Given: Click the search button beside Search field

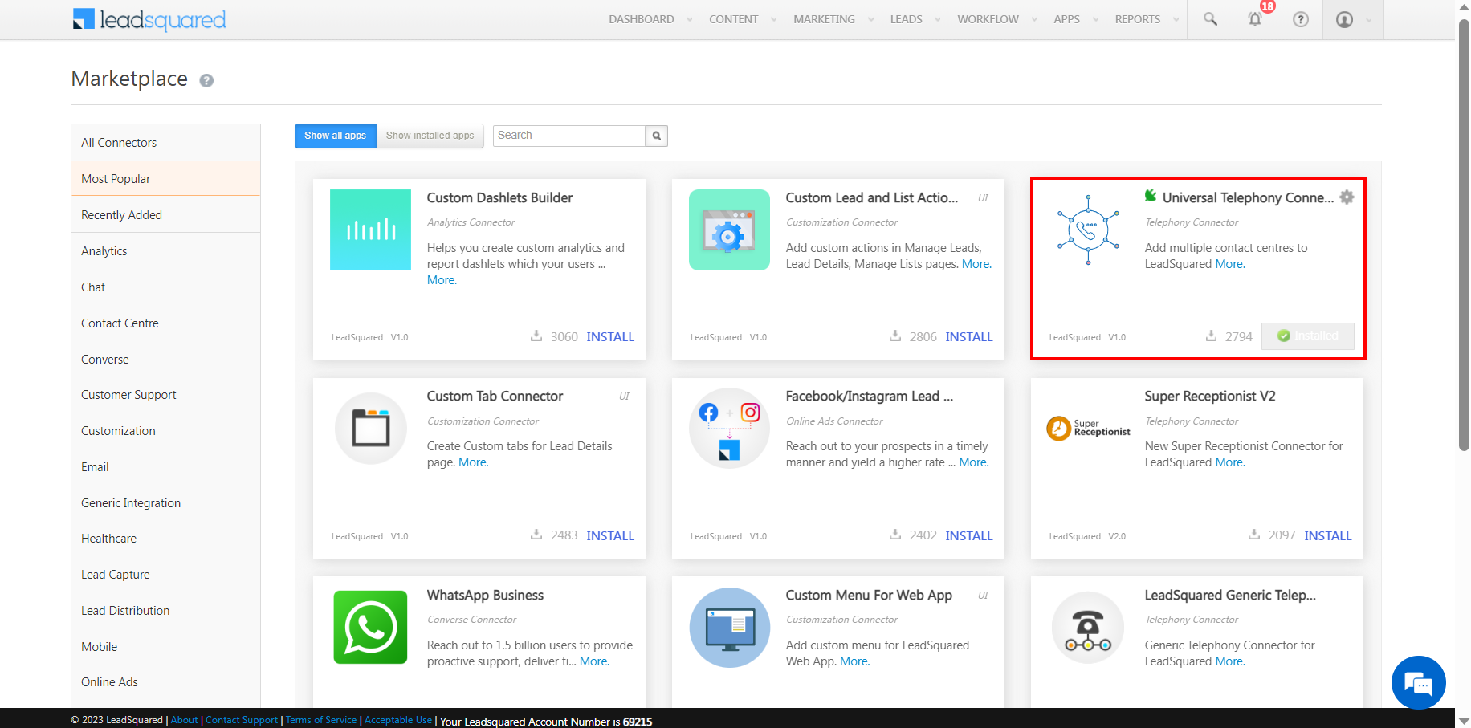Looking at the screenshot, I should click(657, 136).
